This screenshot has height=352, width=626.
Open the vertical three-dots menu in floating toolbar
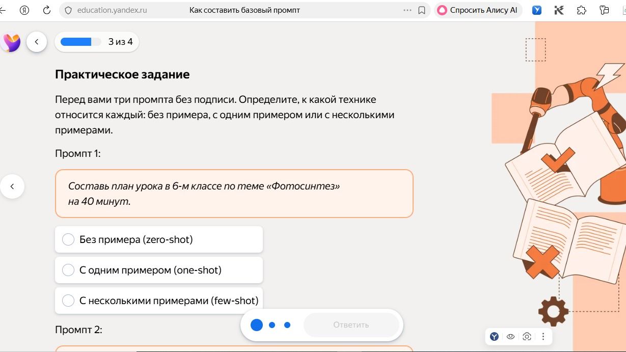[x=543, y=336]
